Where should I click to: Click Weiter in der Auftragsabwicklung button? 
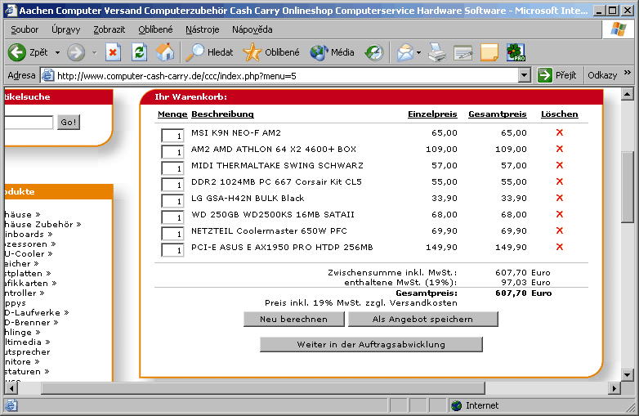point(371,344)
